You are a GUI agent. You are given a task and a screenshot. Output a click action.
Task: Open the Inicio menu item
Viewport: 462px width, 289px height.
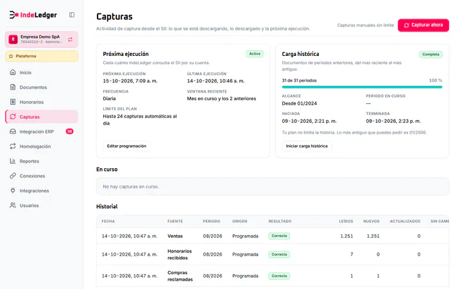tap(42, 72)
